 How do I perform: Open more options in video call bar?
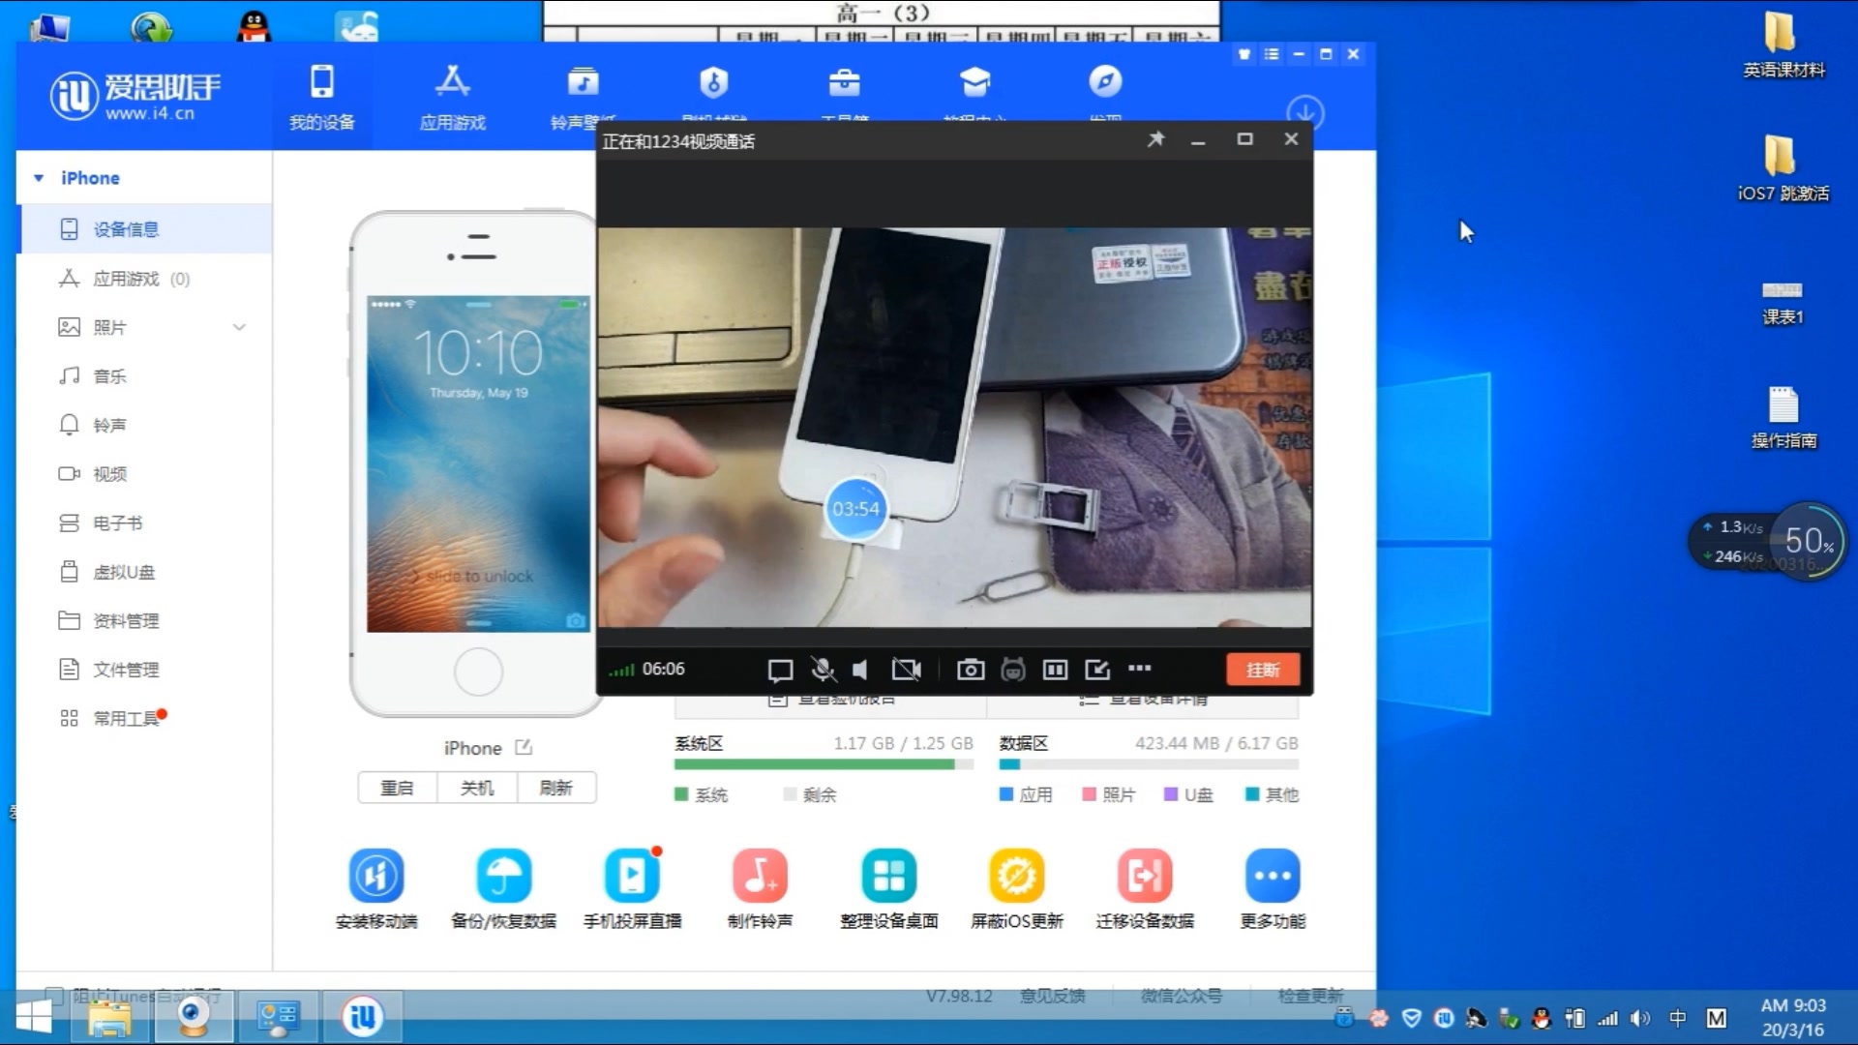point(1140,668)
